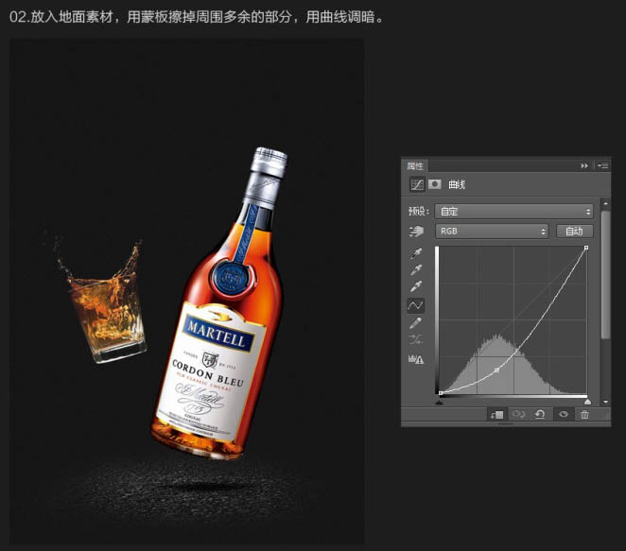
Task: Open the properties panel flyout menu
Action: tap(603, 165)
